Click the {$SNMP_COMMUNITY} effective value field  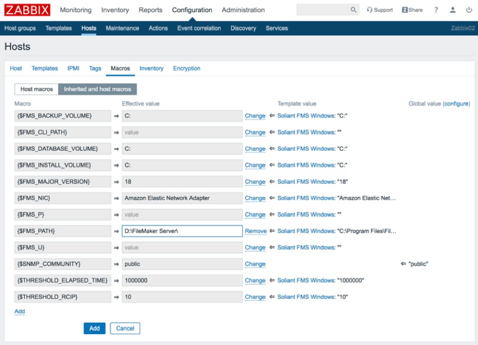coord(182,264)
